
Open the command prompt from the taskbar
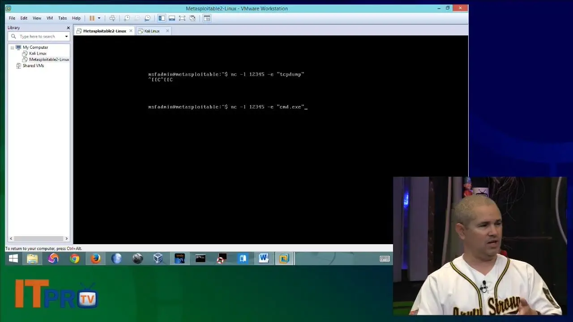tap(200, 258)
